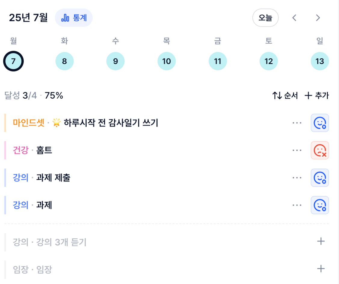Jump to today with 오늘 button
The image size is (339, 284).
265,18
